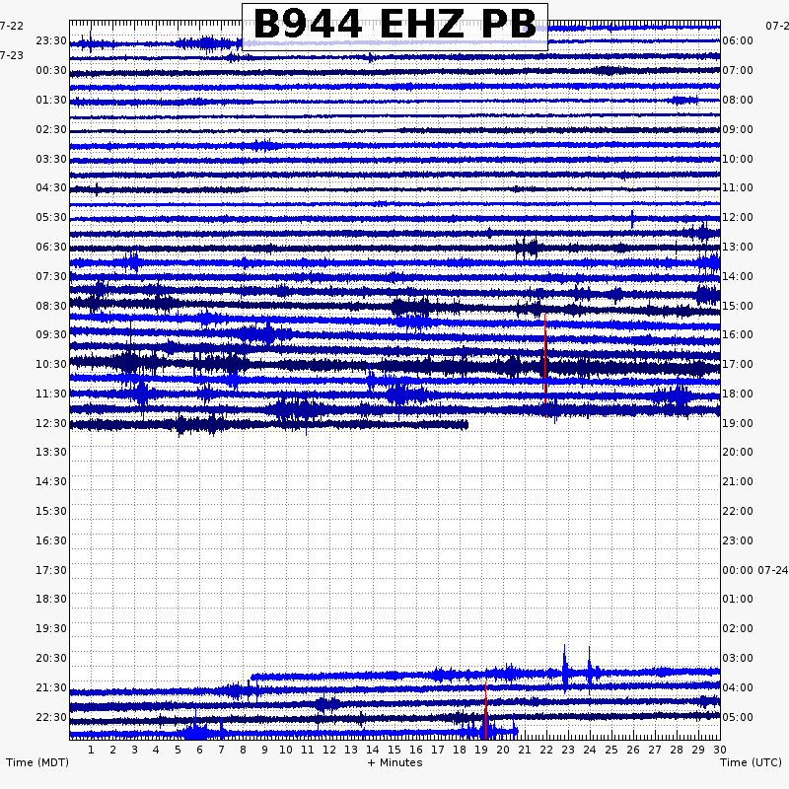Select the minute tick label 9
This screenshot has width=789, height=789.
coord(264,751)
